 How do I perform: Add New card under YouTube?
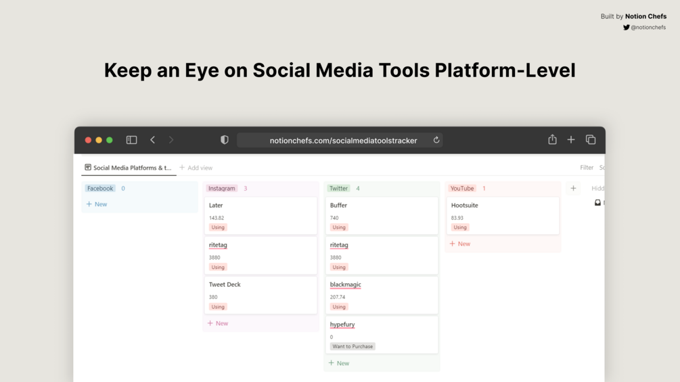[x=460, y=244]
